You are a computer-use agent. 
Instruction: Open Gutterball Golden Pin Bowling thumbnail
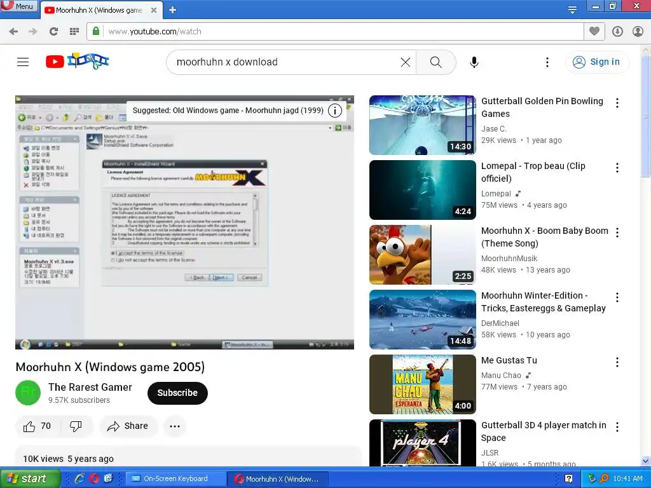tap(423, 125)
